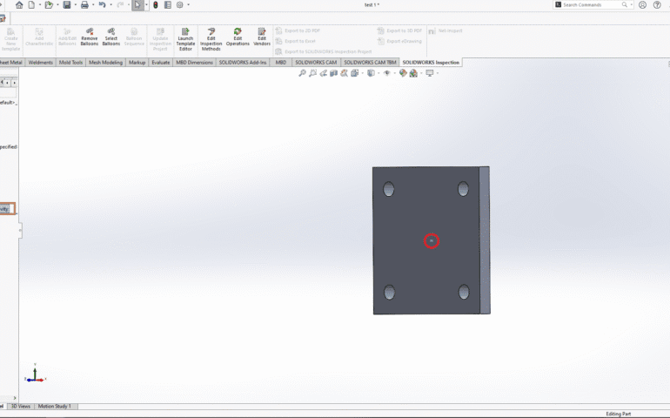Click Select Balloons in Inspection ribbon

pos(111,37)
